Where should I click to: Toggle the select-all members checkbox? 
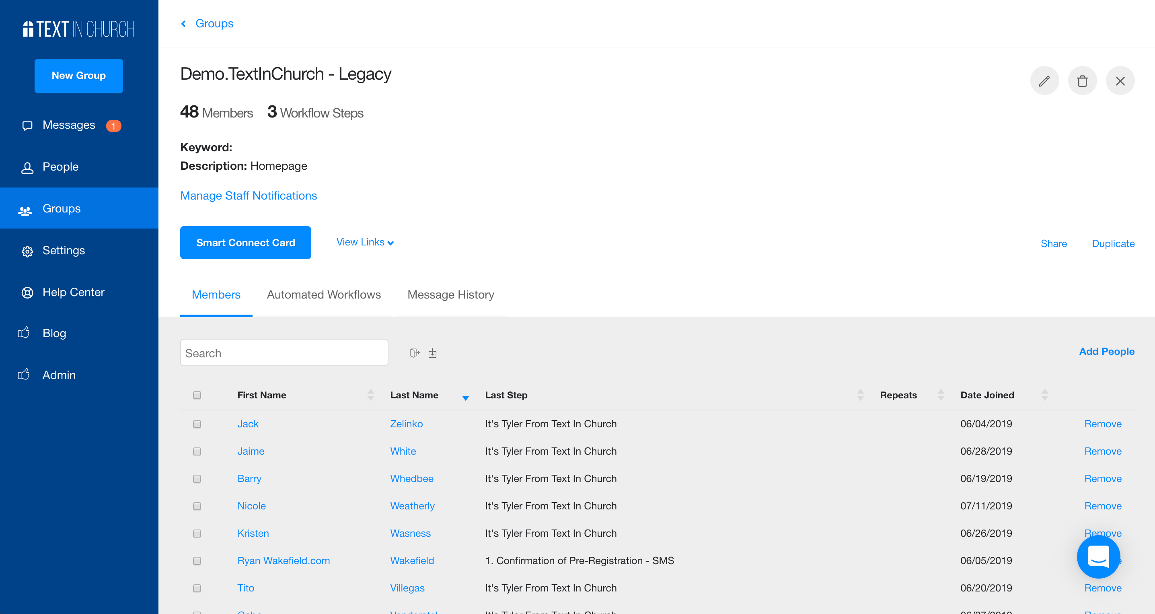[197, 395]
